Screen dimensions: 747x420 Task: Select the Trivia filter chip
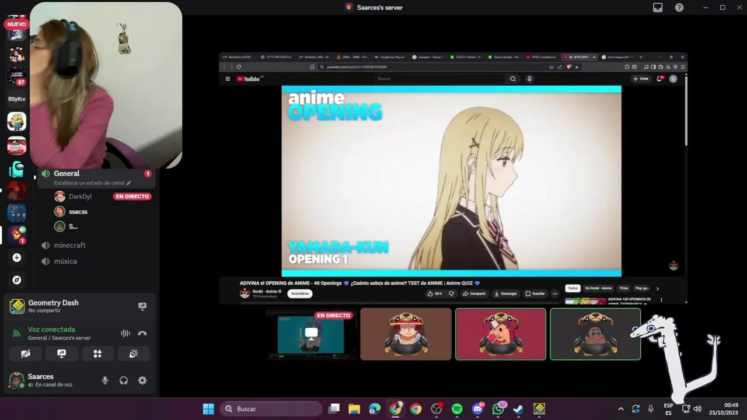pos(624,288)
